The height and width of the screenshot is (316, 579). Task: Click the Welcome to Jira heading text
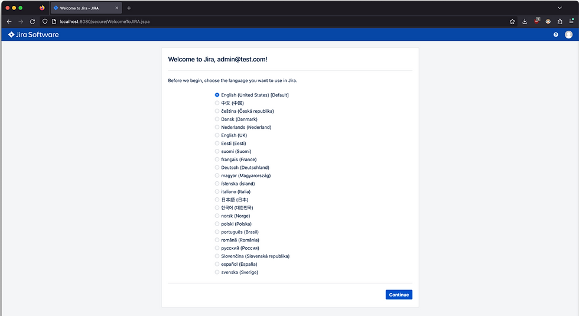coord(217,59)
